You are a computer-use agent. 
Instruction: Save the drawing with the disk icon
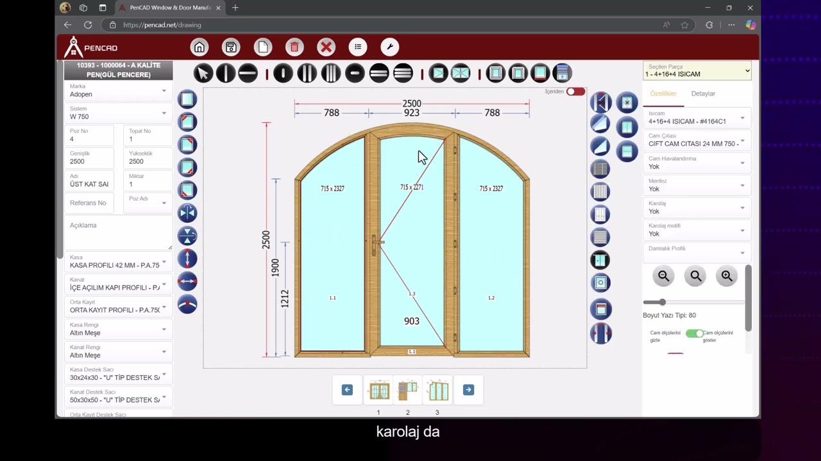231,47
